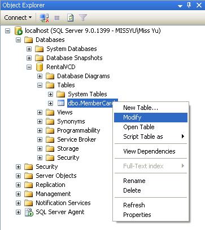Collapse the RentalVCD database node
The height and width of the screenshot is (230, 205).
pyautogui.click(x=29, y=67)
